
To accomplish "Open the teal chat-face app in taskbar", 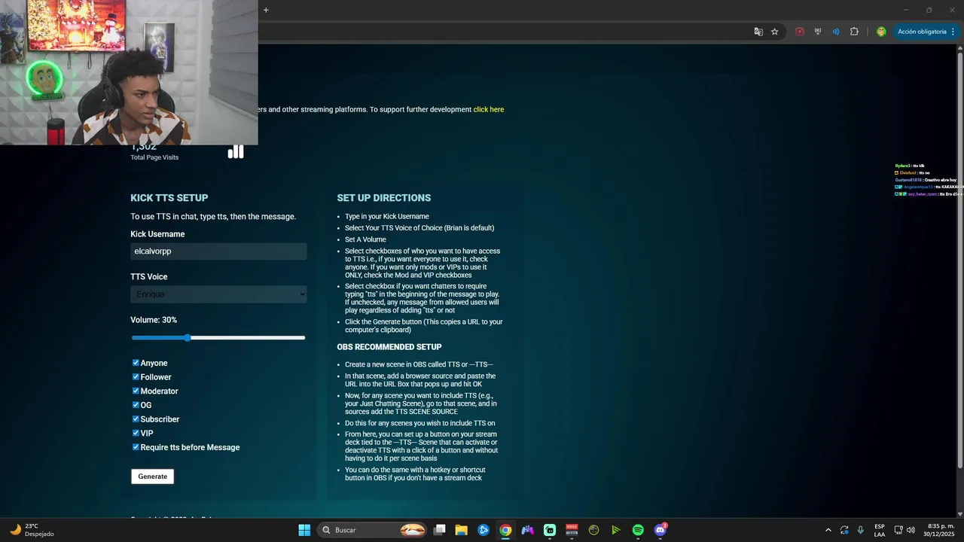I will (550, 530).
